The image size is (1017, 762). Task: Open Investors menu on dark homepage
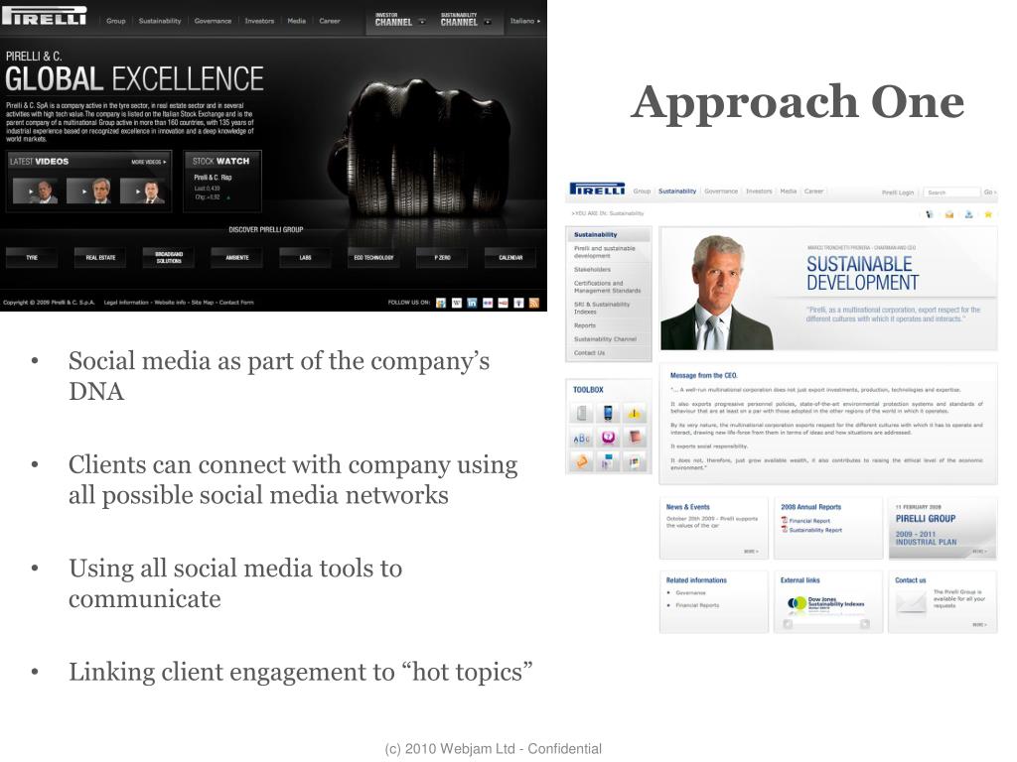[x=259, y=21]
